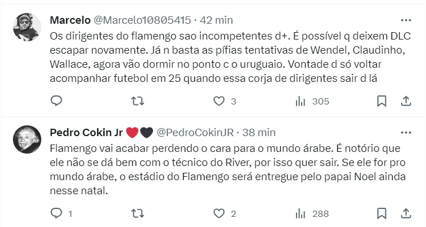Share Pedro Cokin Jr's tweet
426x227 pixels.
coord(405,213)
